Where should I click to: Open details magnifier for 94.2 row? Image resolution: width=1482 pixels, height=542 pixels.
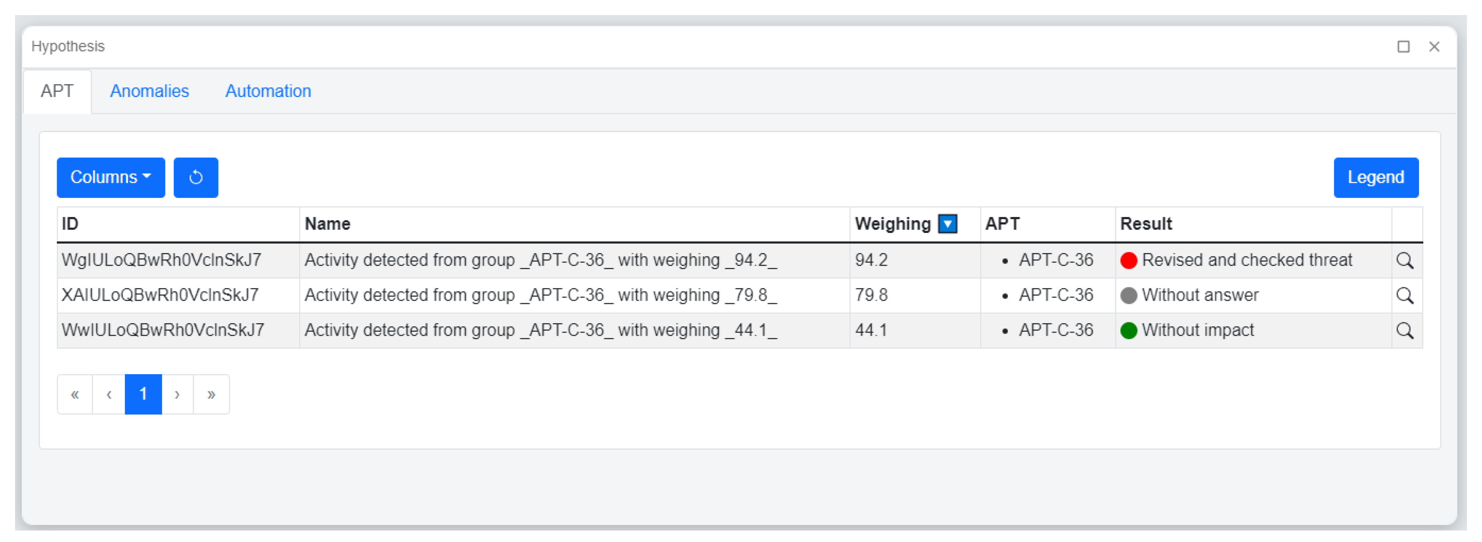[x=1404, y=260]
